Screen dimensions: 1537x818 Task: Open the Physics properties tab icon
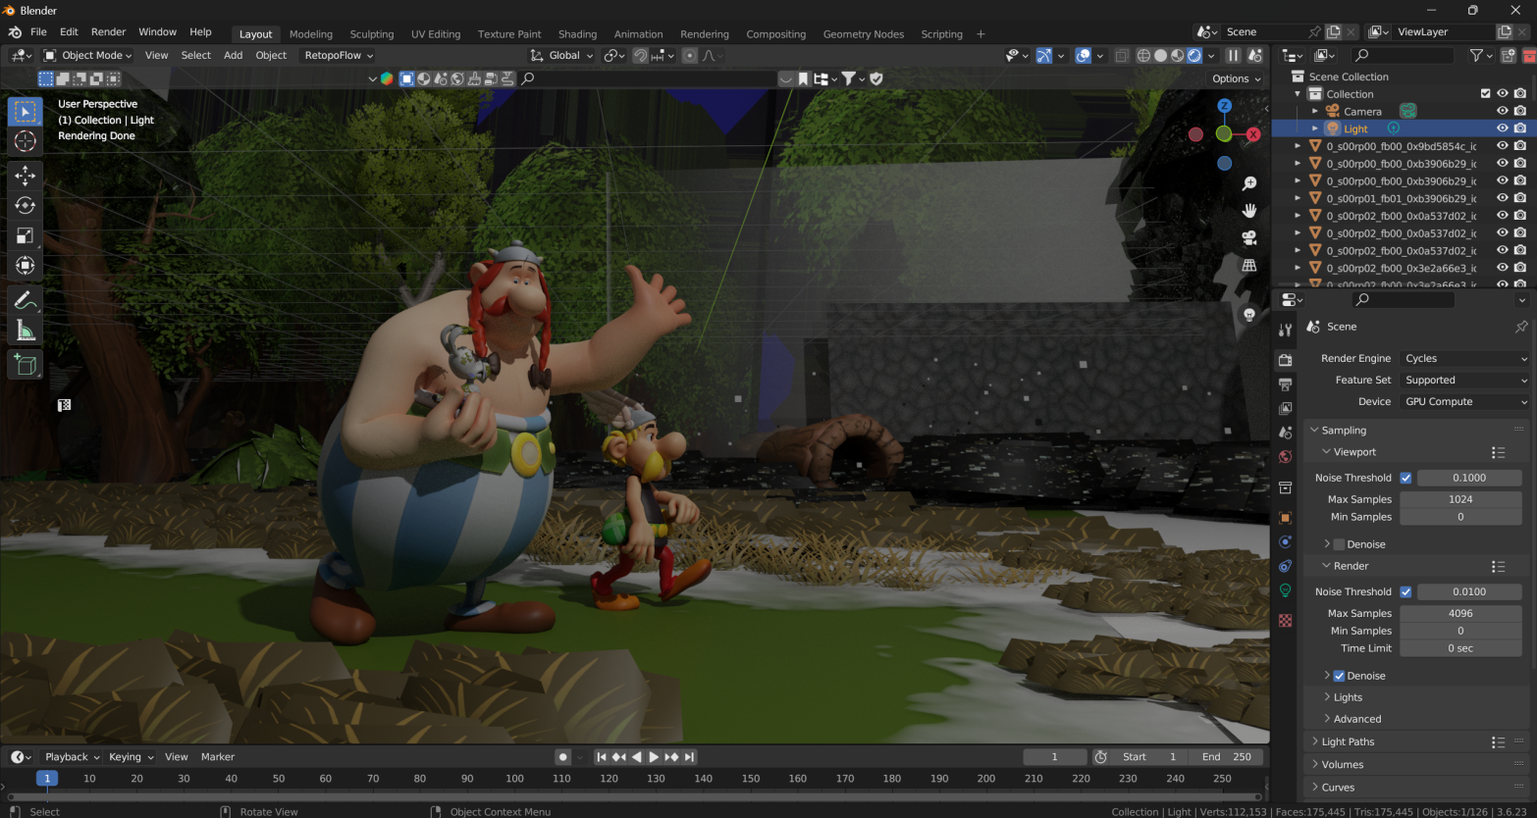[1285, 541]
